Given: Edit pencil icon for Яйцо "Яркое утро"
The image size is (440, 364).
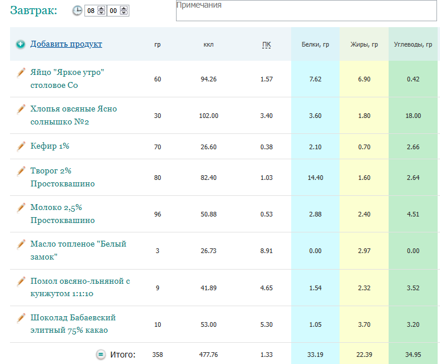Looking at the screenshot, I should tap(21, 73).
